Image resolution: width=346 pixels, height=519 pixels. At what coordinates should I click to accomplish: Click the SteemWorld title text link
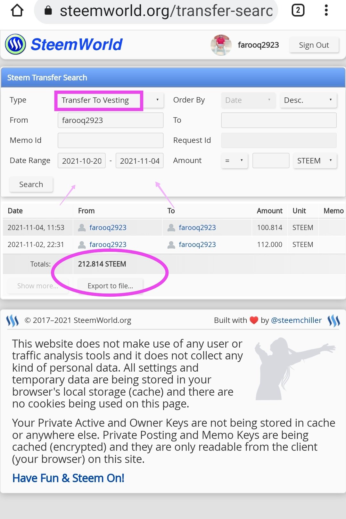(x=77, y=44)
